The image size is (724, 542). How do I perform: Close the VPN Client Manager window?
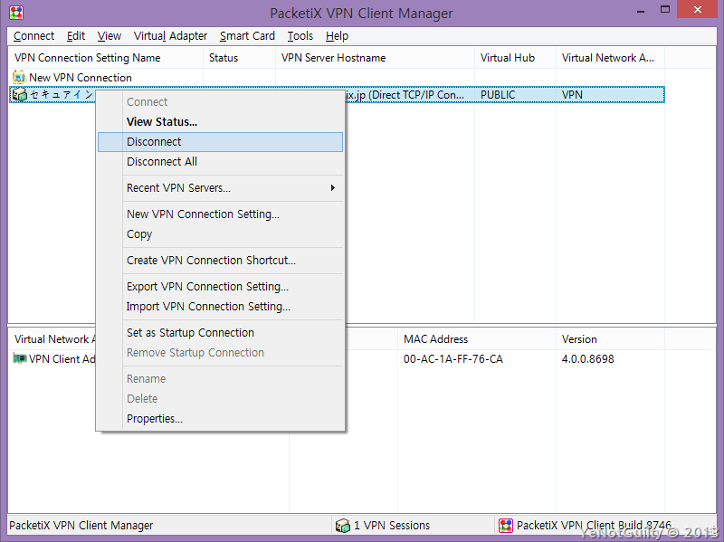697,10
